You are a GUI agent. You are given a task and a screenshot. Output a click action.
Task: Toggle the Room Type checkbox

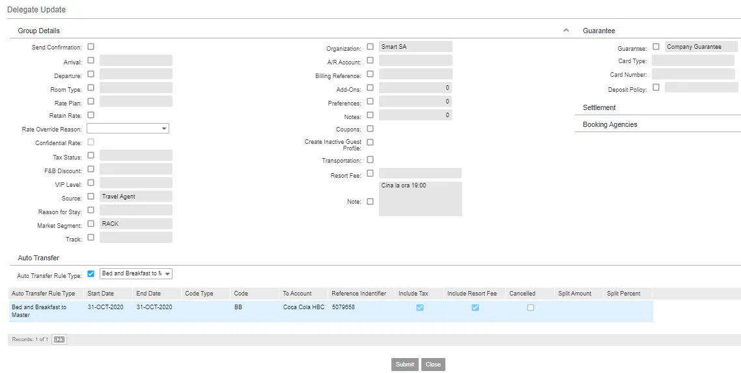pyautogui.click(x=91, y=88)
